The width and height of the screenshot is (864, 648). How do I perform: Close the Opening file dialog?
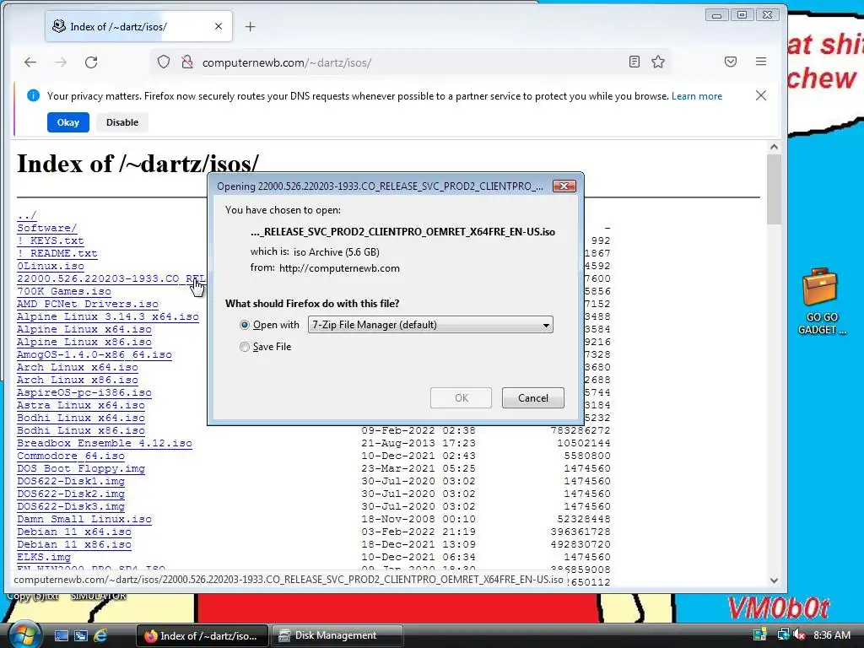(564, 186)
